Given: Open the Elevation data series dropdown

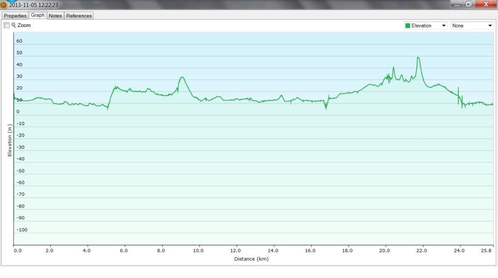Looking at the screenshot, I should 425,26.
